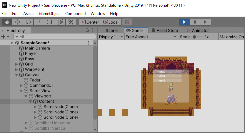
Task: Select the Transform tool
Action: point(60,22)
